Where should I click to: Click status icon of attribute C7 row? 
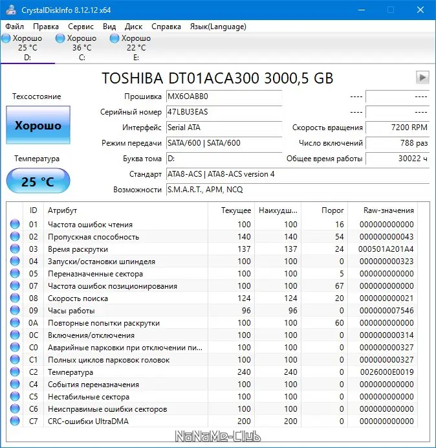[15, 421]
